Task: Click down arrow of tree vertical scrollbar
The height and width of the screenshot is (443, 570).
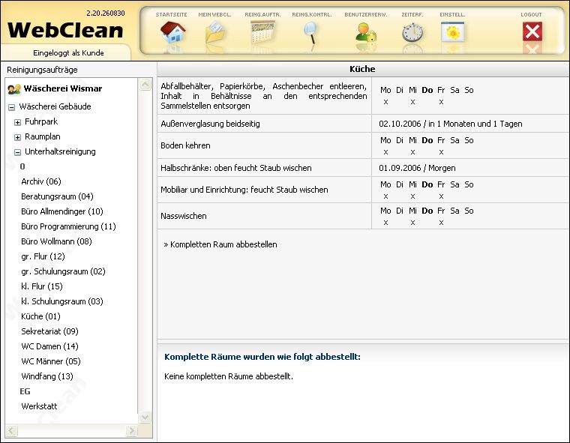Action: [145, 418]
